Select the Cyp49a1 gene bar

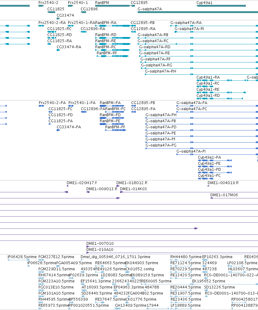[221, 6]
